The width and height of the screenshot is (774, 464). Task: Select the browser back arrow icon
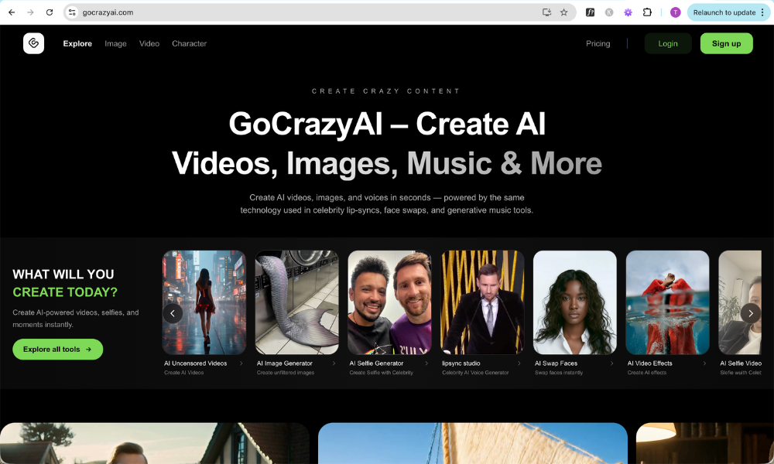(x=12, y=12)
